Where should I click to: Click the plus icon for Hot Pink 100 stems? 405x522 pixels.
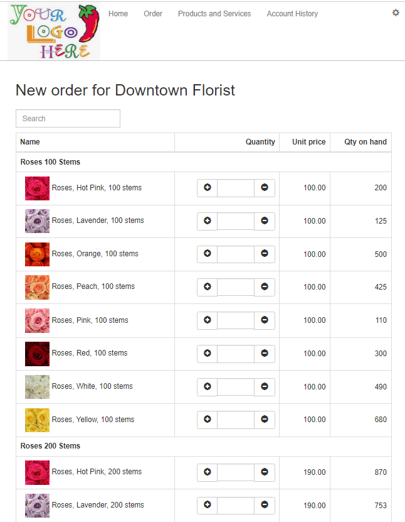(x=208, y=188)
